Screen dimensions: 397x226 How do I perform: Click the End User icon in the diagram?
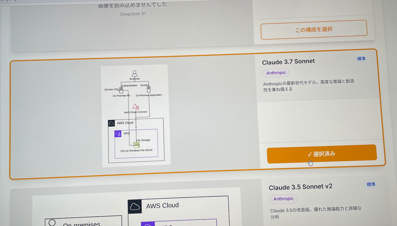coord(135,74)
